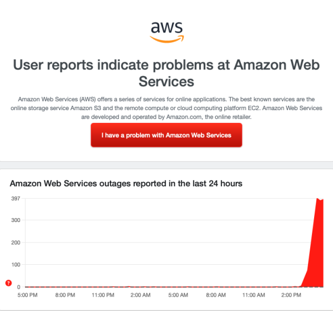This screenshot has height=311, width=333.
Task: Click the 200 y-axis gridline label
Action: point(16,243)
